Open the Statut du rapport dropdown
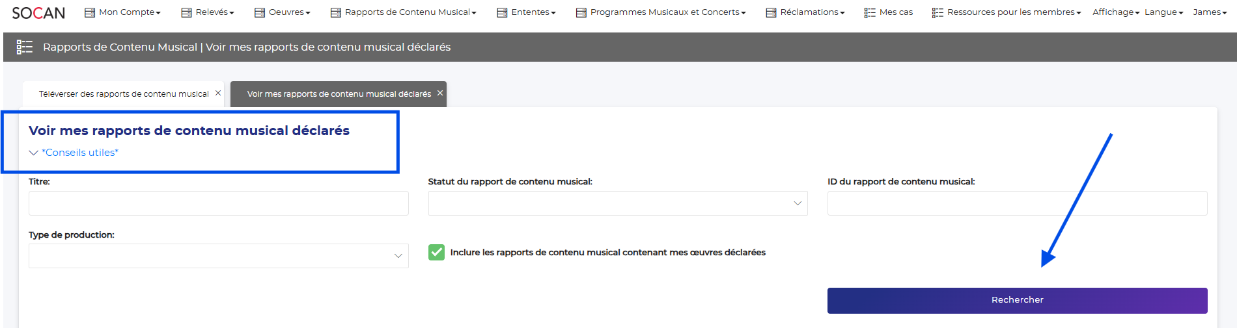 click(x=617, y=203)
